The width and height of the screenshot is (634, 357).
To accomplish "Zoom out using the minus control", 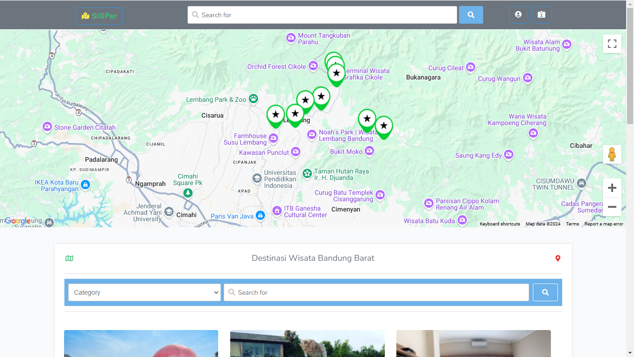I will 612,207.
